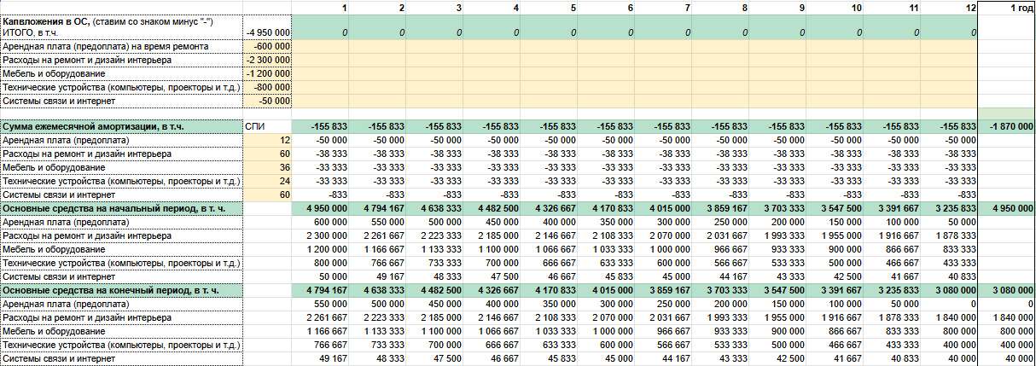Select the -1 200 000 furniture investment cell

pyautogui.click(x=267, y=73)
